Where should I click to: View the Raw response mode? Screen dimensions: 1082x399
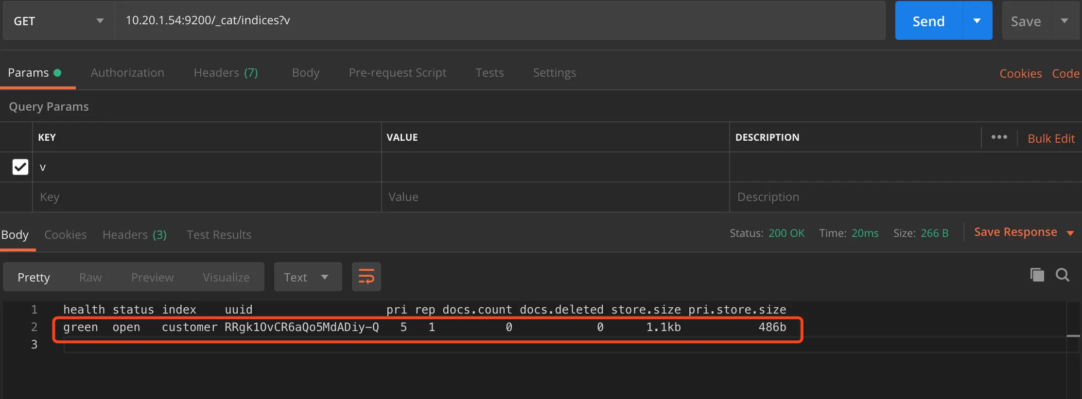90,277
